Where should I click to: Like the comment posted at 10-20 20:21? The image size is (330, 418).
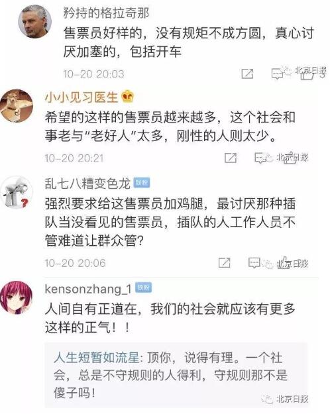[290, 158]
